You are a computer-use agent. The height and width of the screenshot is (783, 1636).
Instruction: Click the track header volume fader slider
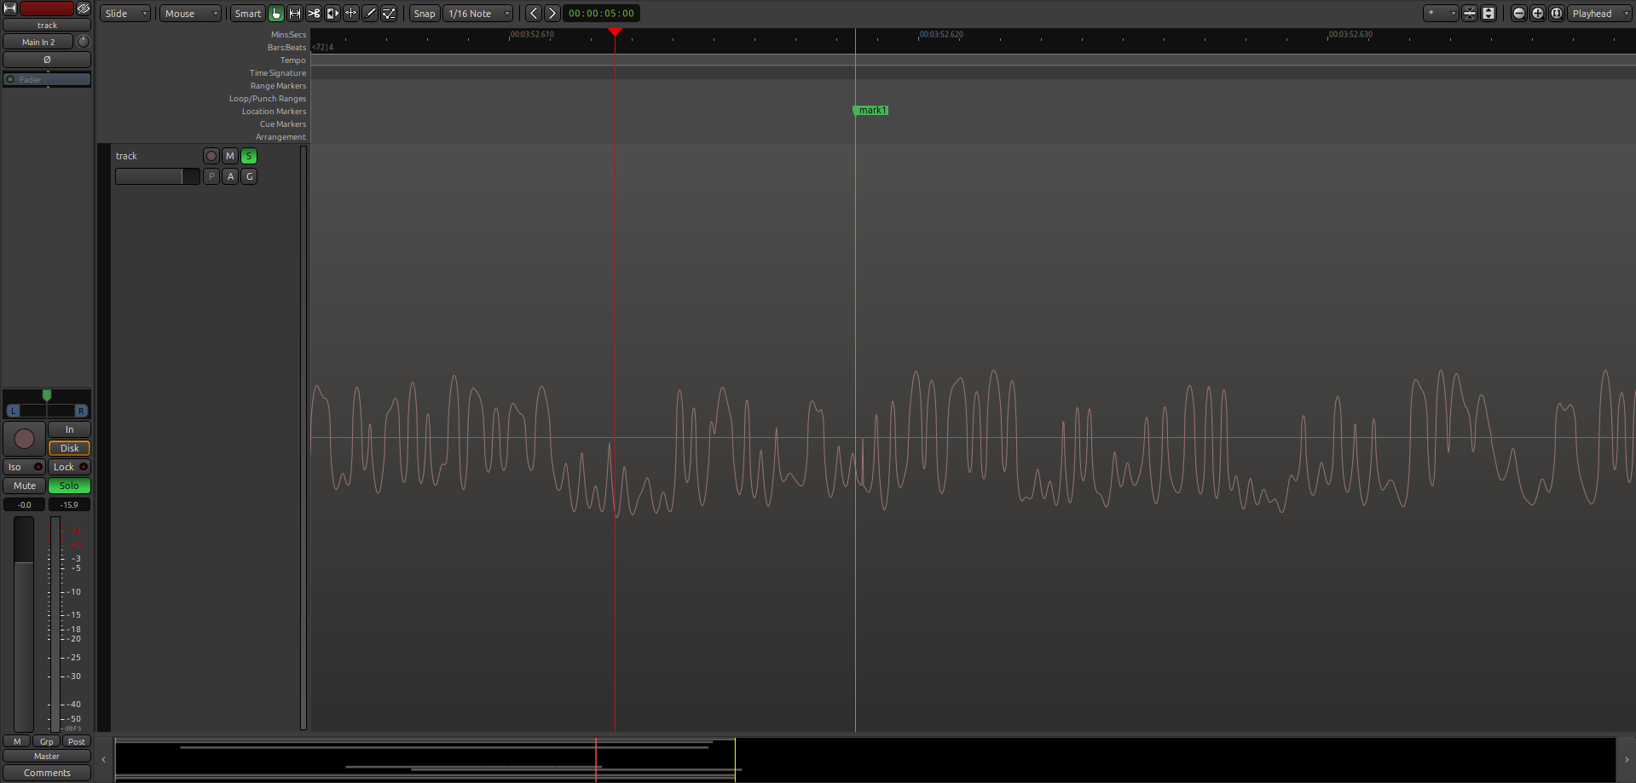click(x=157, y=176)
